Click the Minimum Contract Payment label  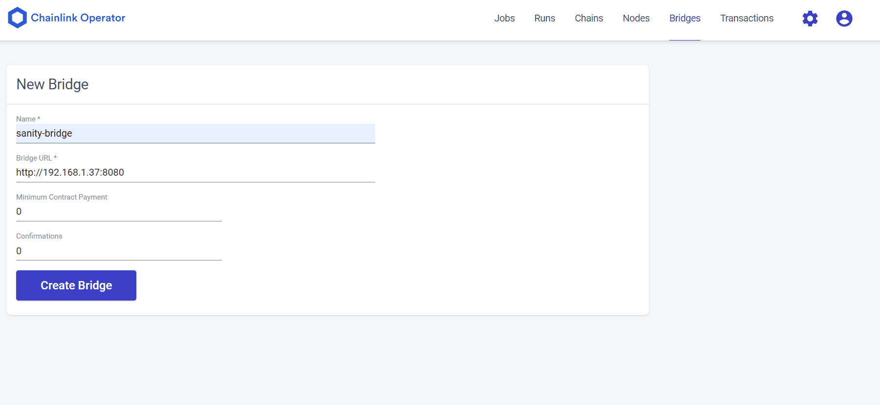[62, 197]
